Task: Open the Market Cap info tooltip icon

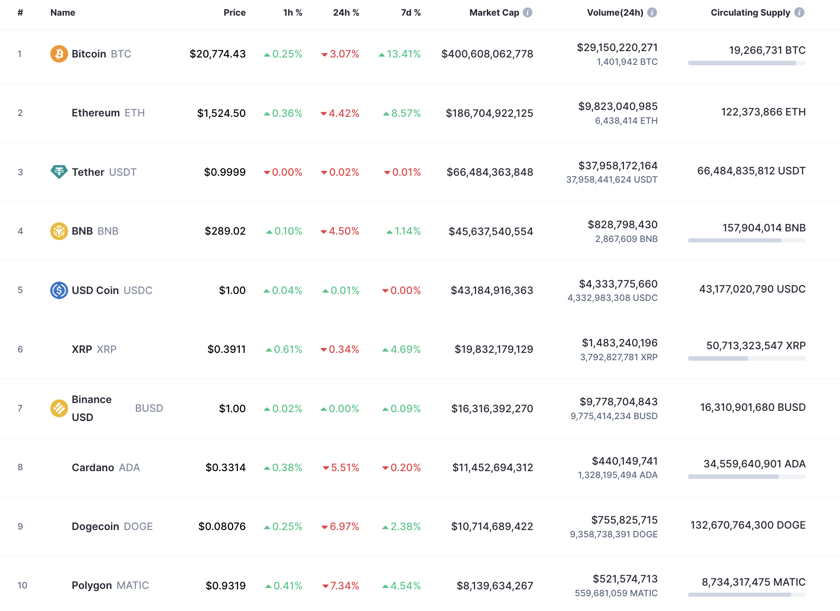Action: click(527, 12)
